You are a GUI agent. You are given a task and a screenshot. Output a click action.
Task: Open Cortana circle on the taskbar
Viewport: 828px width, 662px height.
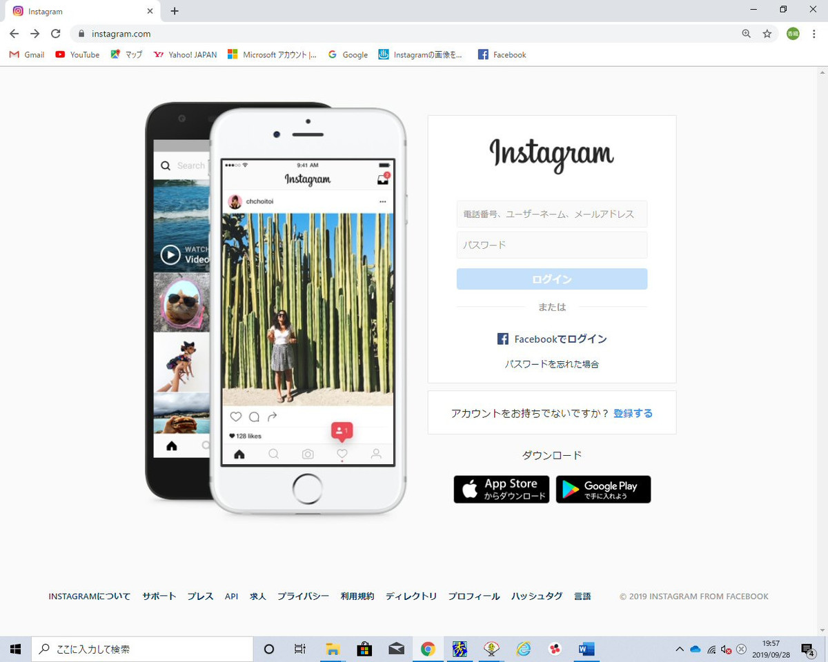[269, 649]
